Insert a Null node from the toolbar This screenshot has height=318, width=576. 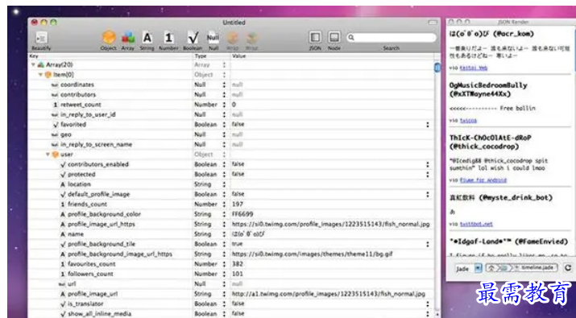(x=213, y=38)
